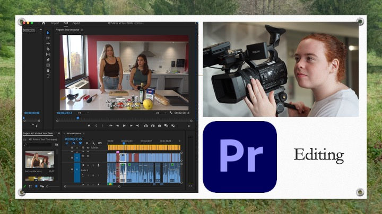Viewport: 382px width, 214px height.
Task: Click the Mark In button
Action: (96, 126)
